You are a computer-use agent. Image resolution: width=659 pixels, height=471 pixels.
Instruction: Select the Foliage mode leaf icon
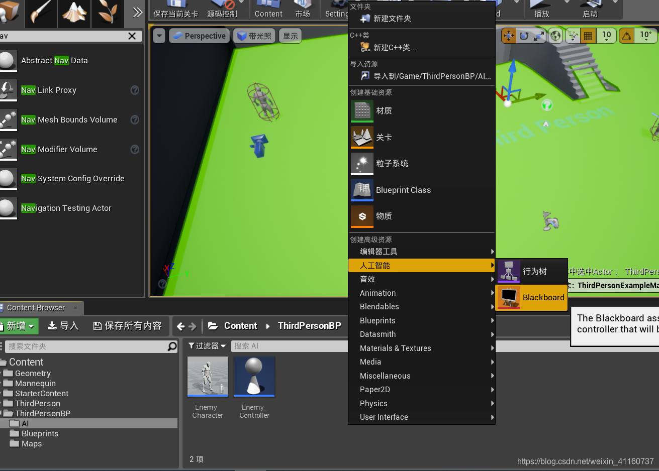108,13
